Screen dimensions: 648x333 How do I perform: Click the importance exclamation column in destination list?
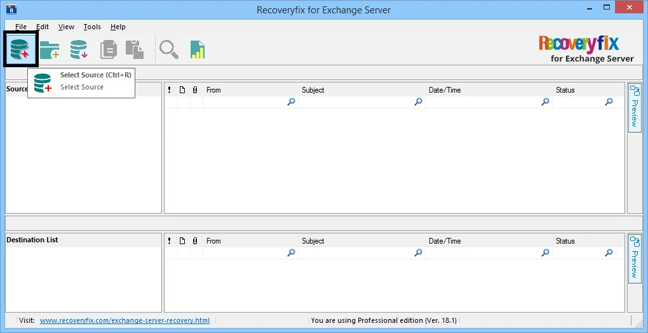click(170, 241)
